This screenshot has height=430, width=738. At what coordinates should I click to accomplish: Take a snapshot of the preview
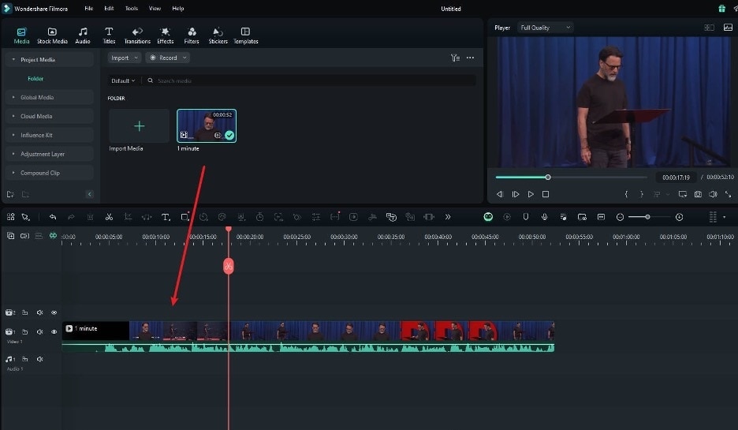[698, 194]
